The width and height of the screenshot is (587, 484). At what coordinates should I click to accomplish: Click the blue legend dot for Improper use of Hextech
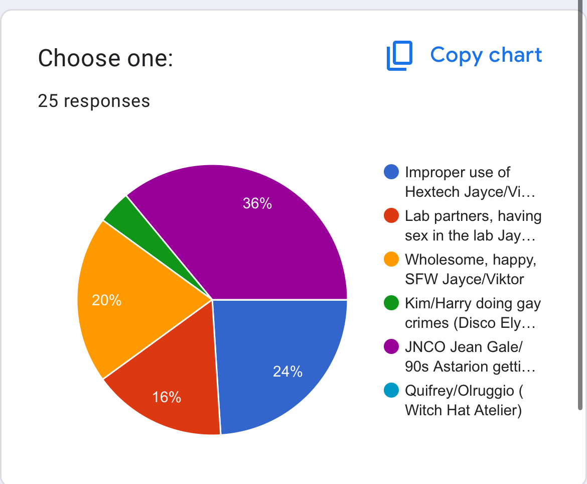[391, 172]
